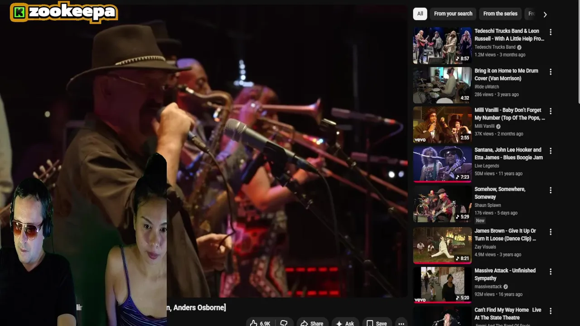Visit Tedeschi Trucks Band channel name

(495, 47)
